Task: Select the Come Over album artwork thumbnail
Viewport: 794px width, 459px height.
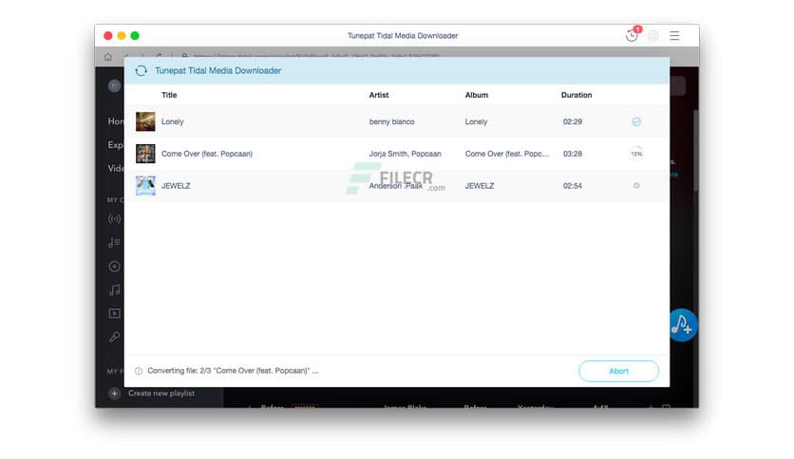Action: click(x=145, y=154)
